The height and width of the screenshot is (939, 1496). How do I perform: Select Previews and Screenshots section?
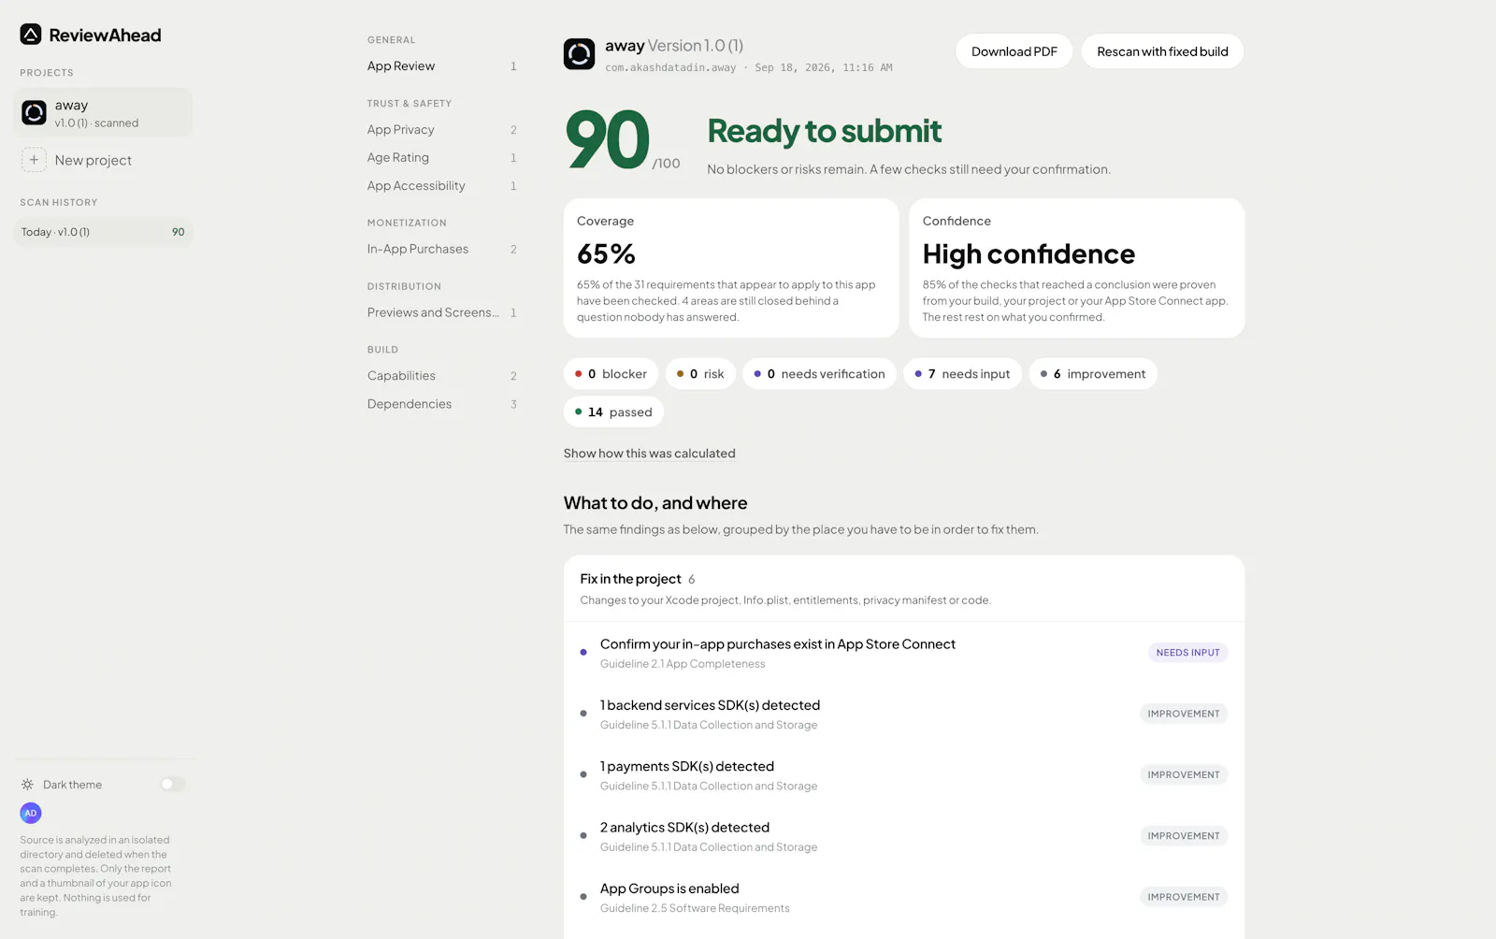(441, 313)
